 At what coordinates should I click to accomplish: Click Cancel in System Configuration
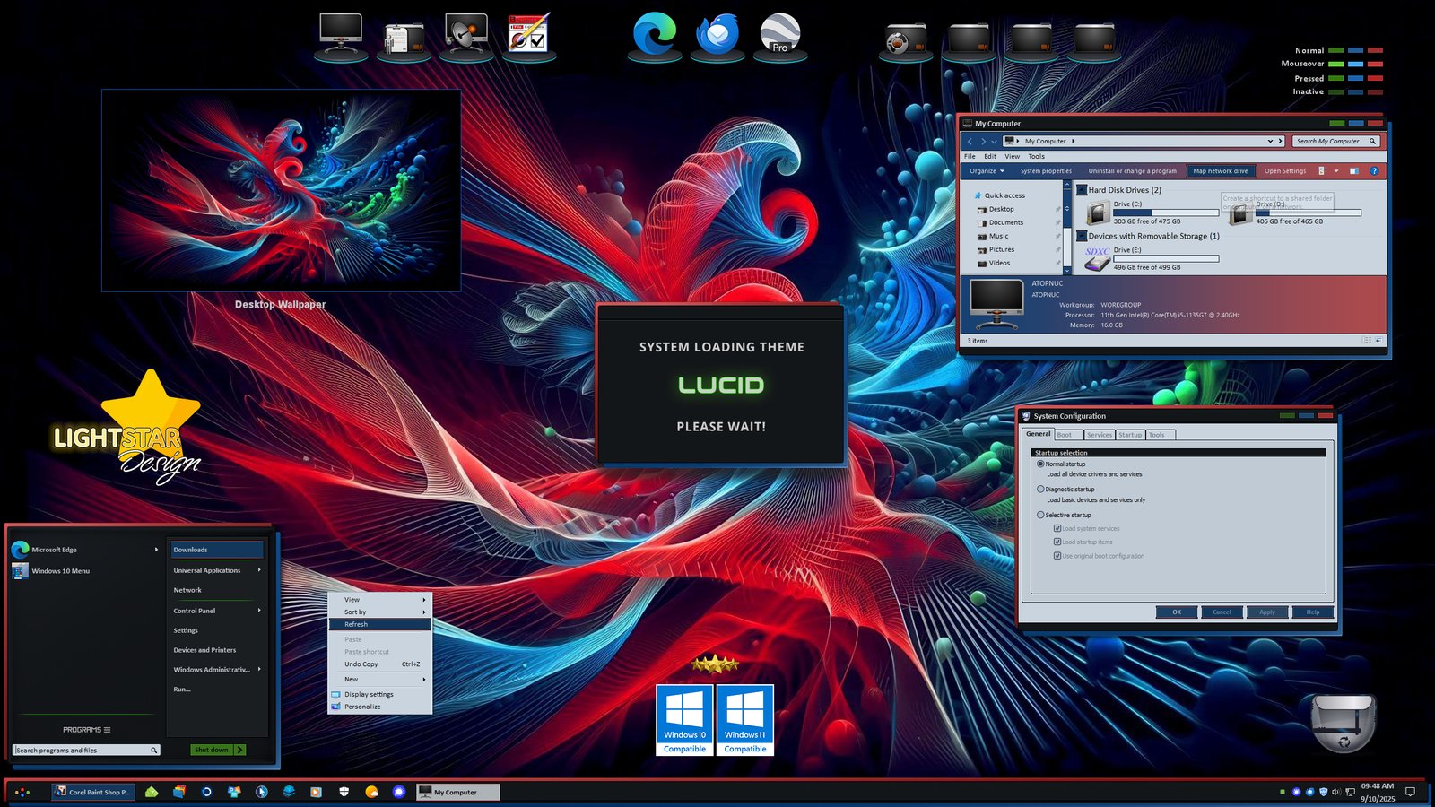tap(1222, 612)
